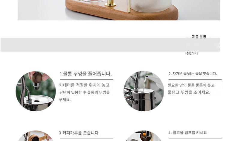Open the step 2 circular water-pouring photo
This screenshot has width=237, height=141.
(x=144, y=91)
